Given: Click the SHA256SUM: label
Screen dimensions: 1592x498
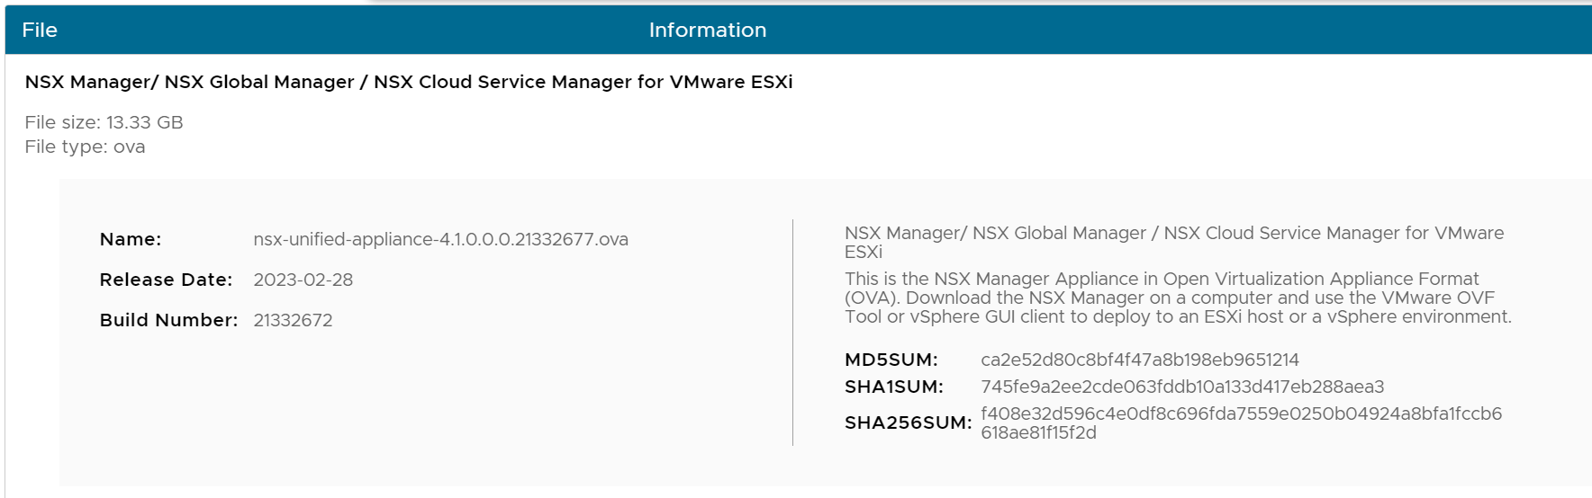Looking at the screenshot, I should [x=908, y=422].
